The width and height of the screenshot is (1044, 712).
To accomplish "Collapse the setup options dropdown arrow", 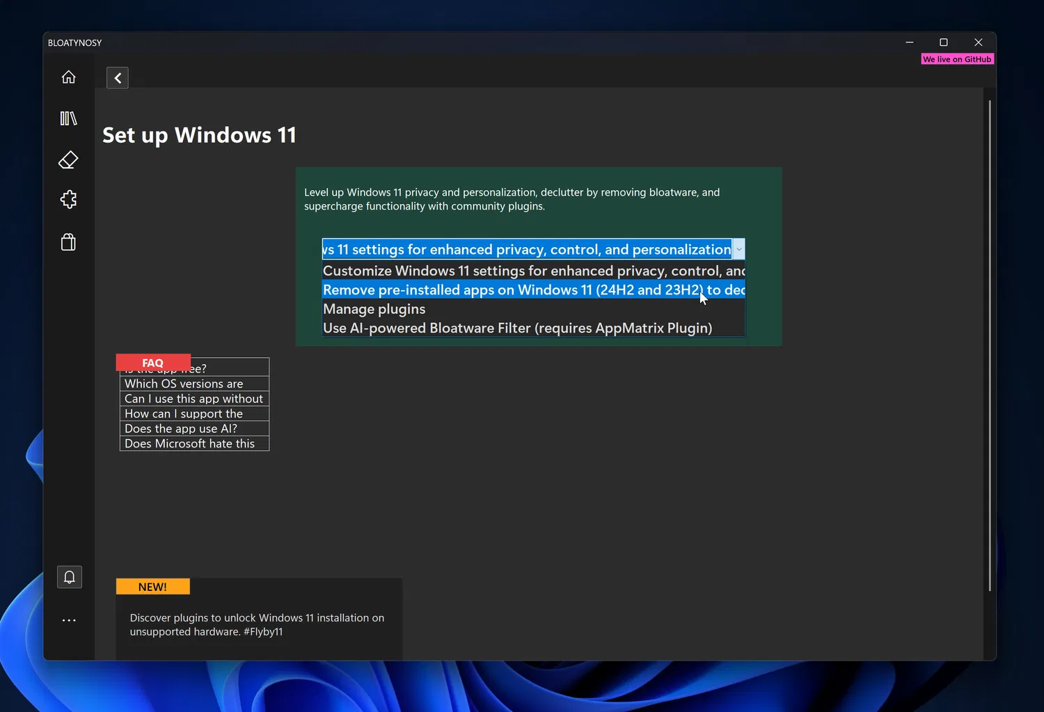I will coord(738,249).
